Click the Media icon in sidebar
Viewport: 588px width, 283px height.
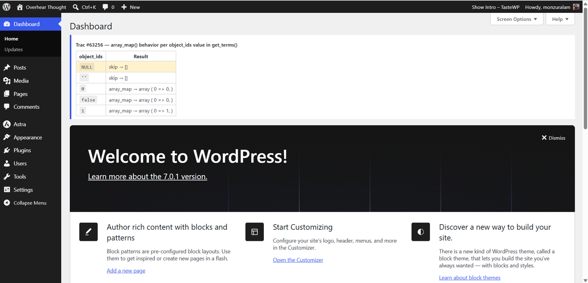pyautogui.click(x=6, y=81)
